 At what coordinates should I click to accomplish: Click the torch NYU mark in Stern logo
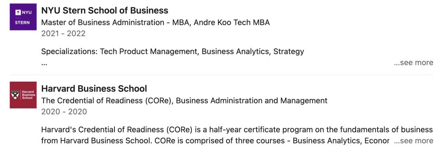pyautogui.click(x=18, y=12)
